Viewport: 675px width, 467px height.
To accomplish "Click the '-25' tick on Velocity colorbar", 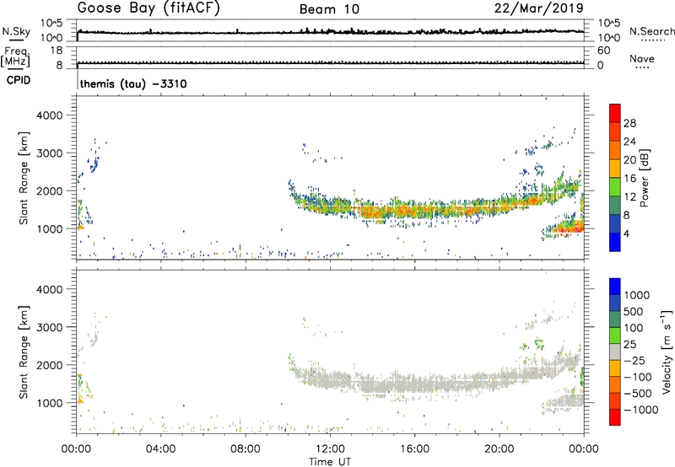I will pyautogui.click(x=634, y=360).
